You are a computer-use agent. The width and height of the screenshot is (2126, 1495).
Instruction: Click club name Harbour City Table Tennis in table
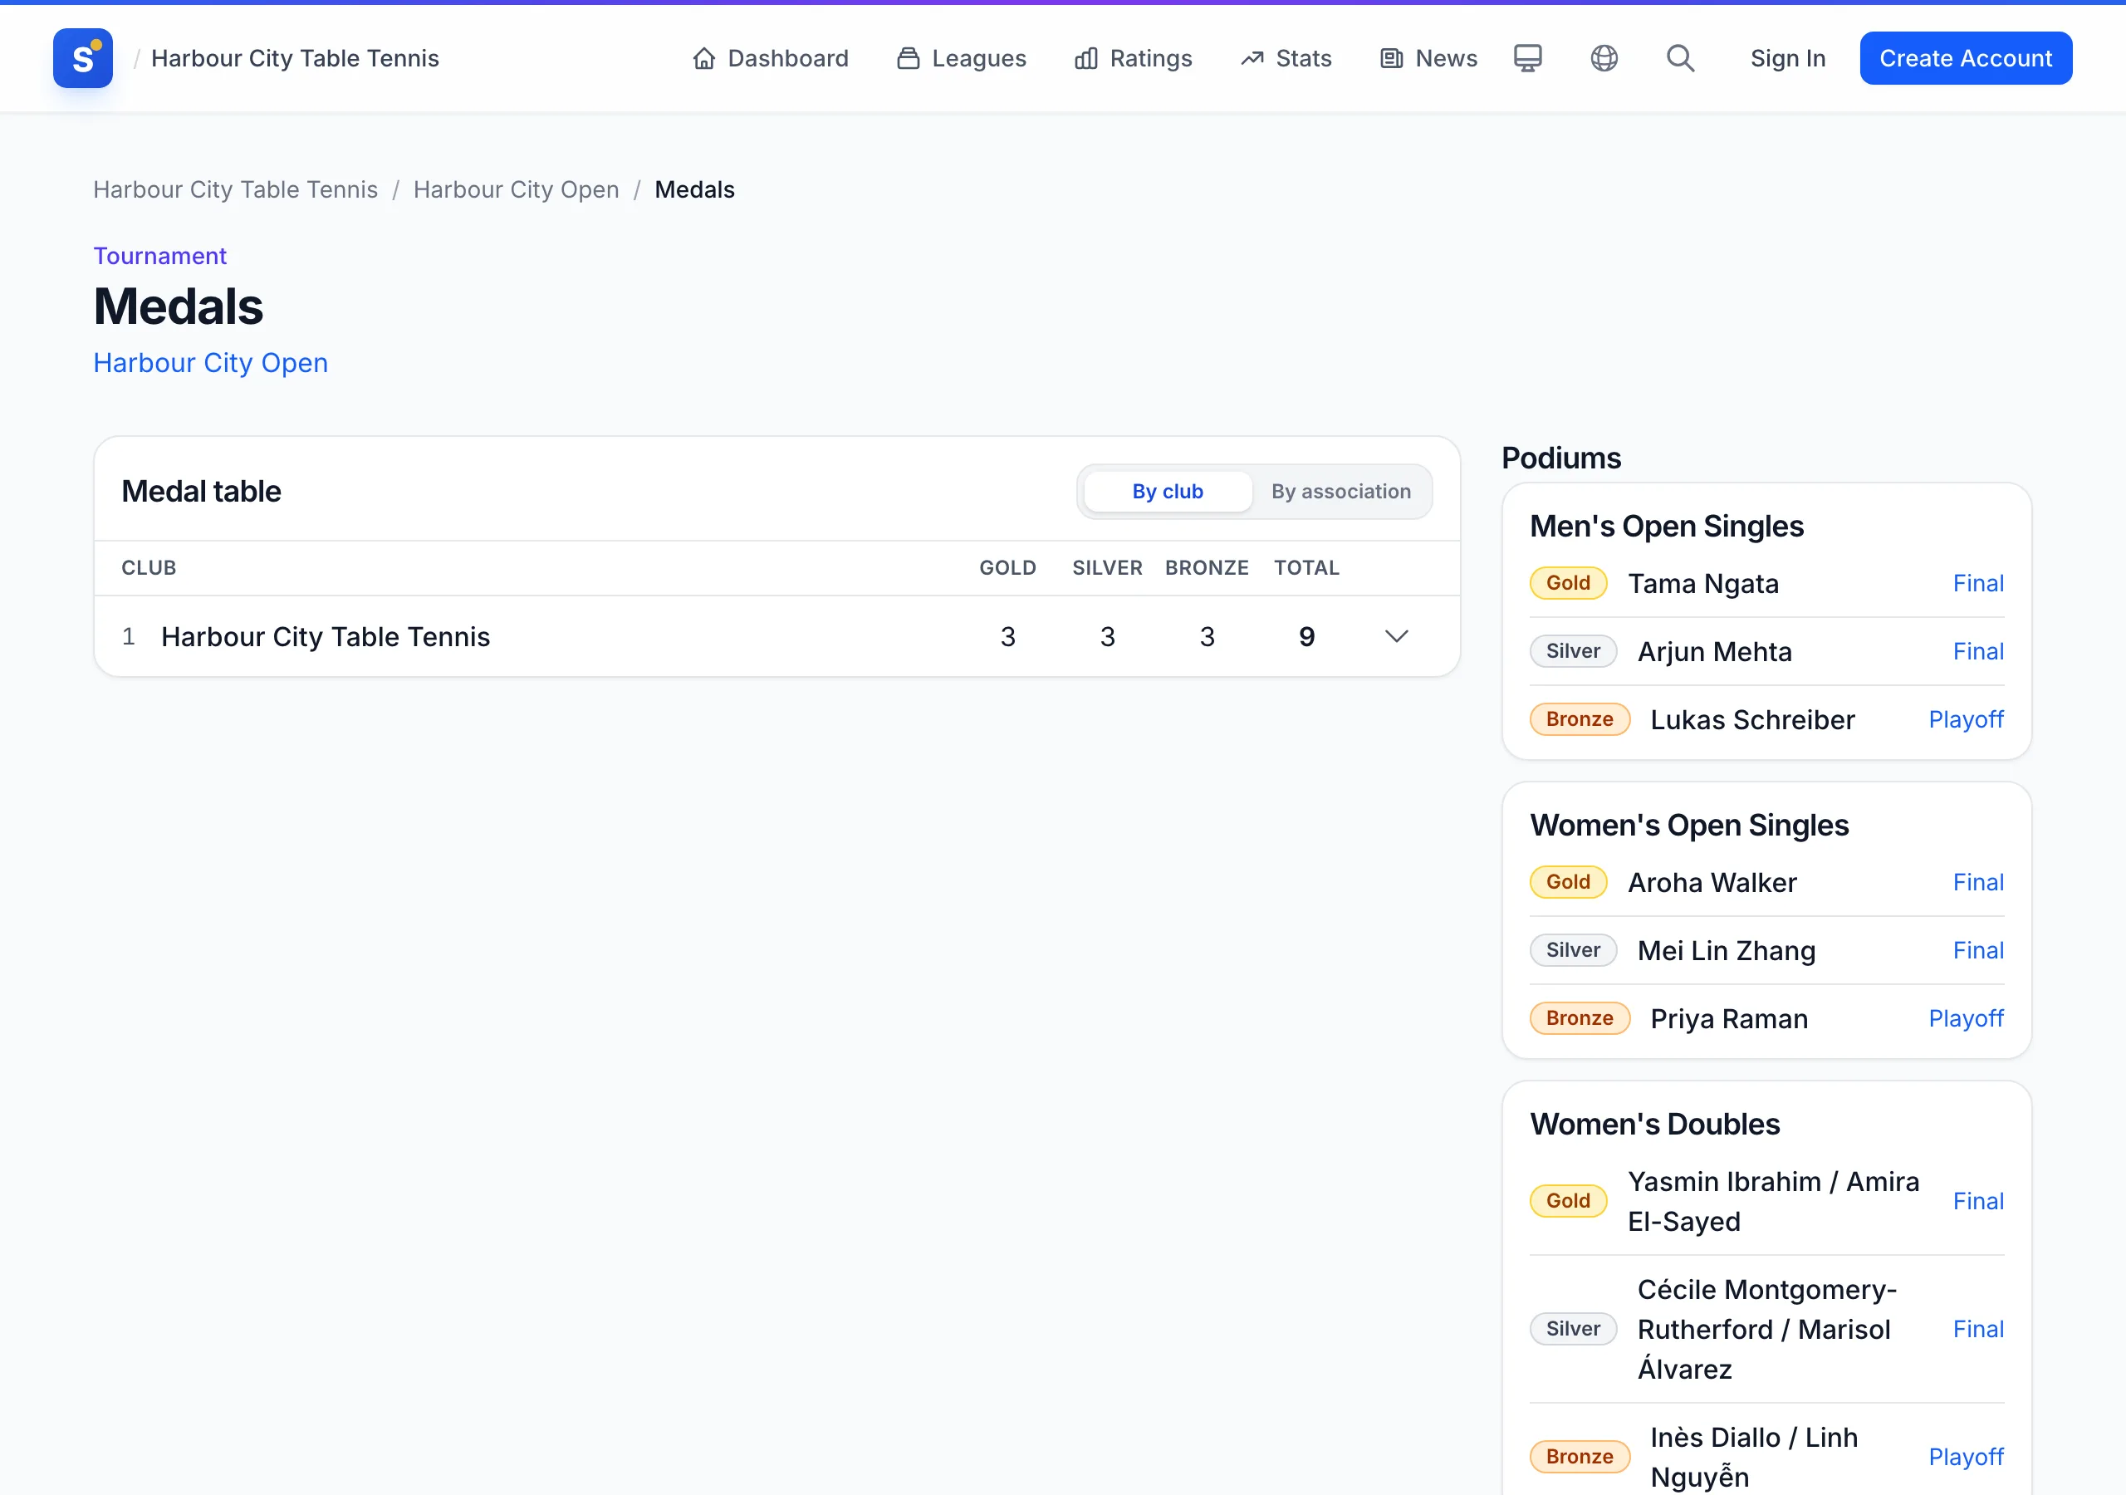point(326,636)
